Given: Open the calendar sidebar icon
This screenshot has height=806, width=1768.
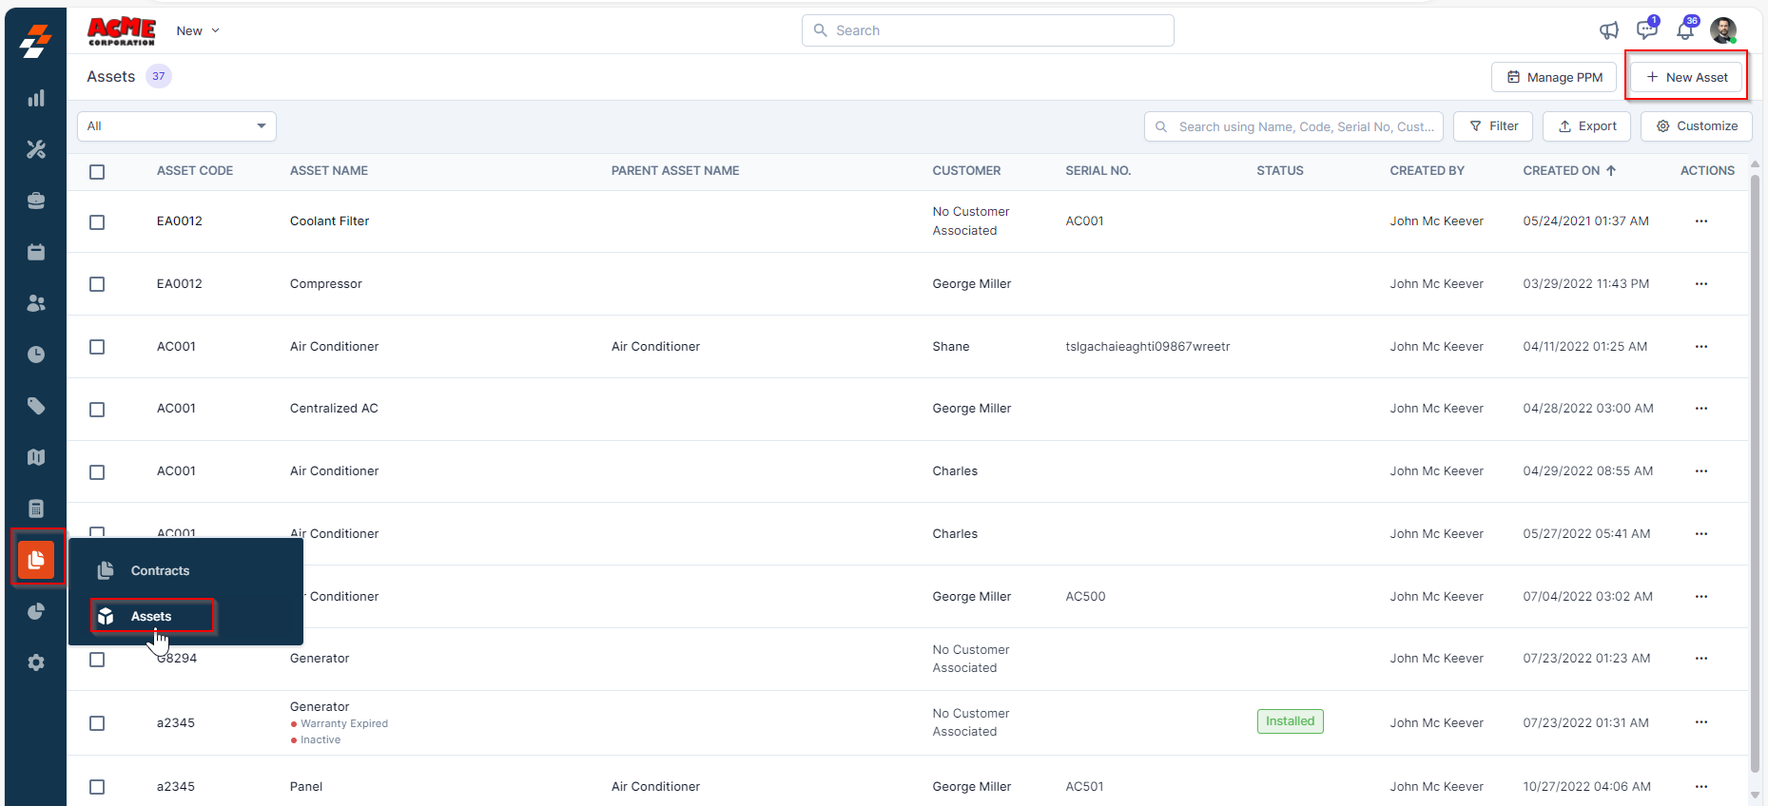Looking at the screenshot, I should [36, 252].
